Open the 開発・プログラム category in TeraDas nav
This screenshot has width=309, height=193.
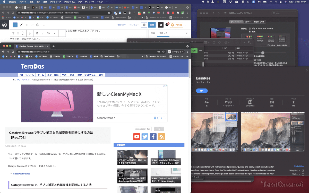(x=86, y=75)
